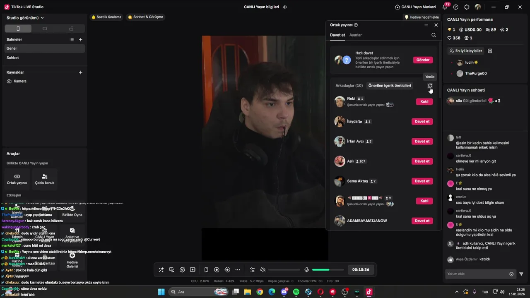
Task: Open notifications bell with 72 badge
Action: pyautogui.click(x=445, y=7)
